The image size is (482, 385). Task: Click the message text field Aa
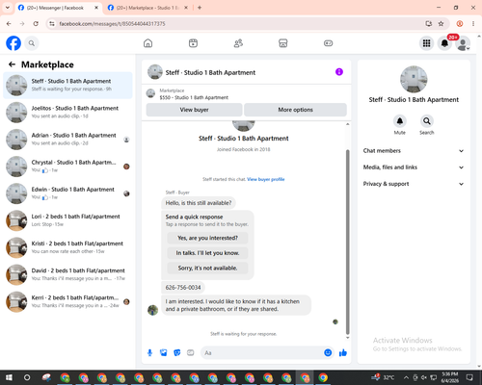click(x=262, y=353)
